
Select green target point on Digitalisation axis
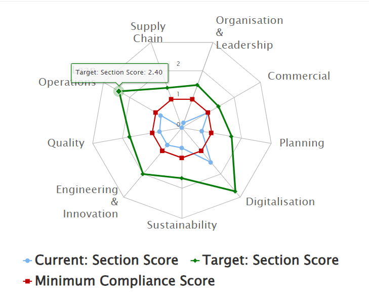pyautogui.click(x=235, y=191)
